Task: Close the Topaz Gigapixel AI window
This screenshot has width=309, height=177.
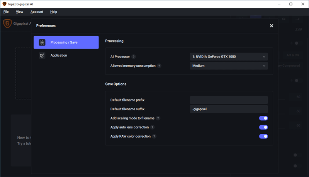Action: point(303,4)
